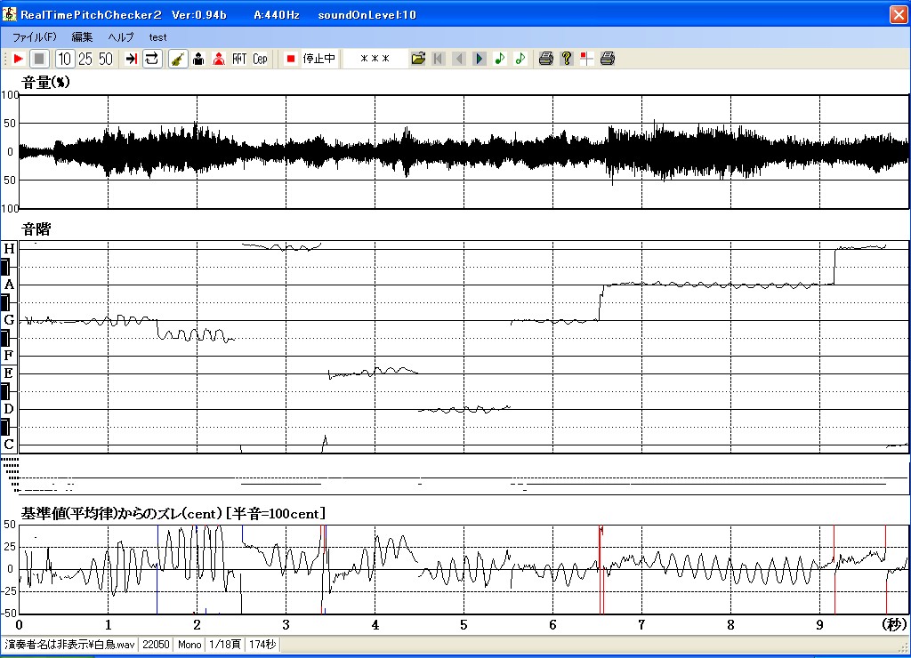Open the ファイル(F) menu

(35, 37)
